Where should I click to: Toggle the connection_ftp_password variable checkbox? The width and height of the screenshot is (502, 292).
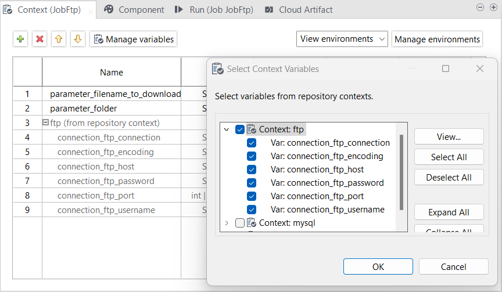click(252, 183)
